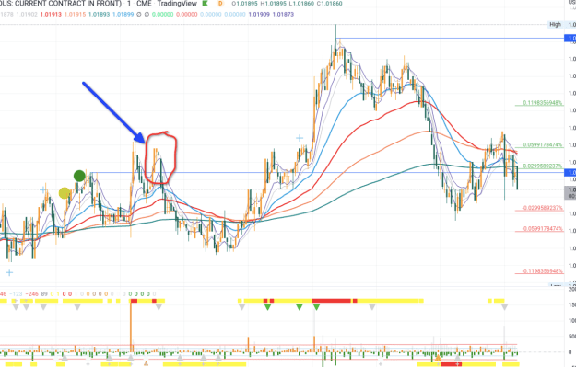Click the second circle-slash icon in indicator legend
The image size is (576, 367).
click(147, 15)
